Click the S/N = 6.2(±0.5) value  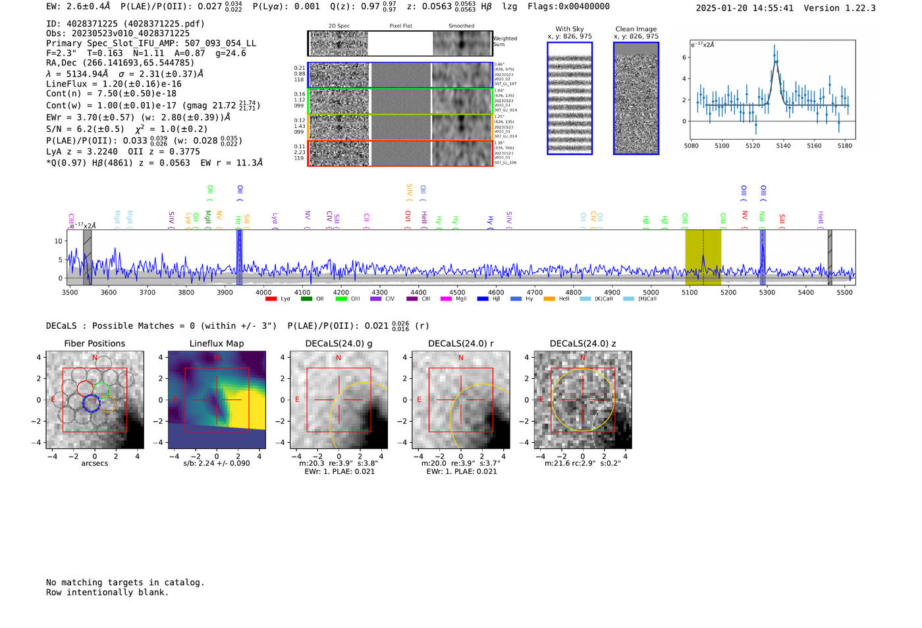coord(85,129)
